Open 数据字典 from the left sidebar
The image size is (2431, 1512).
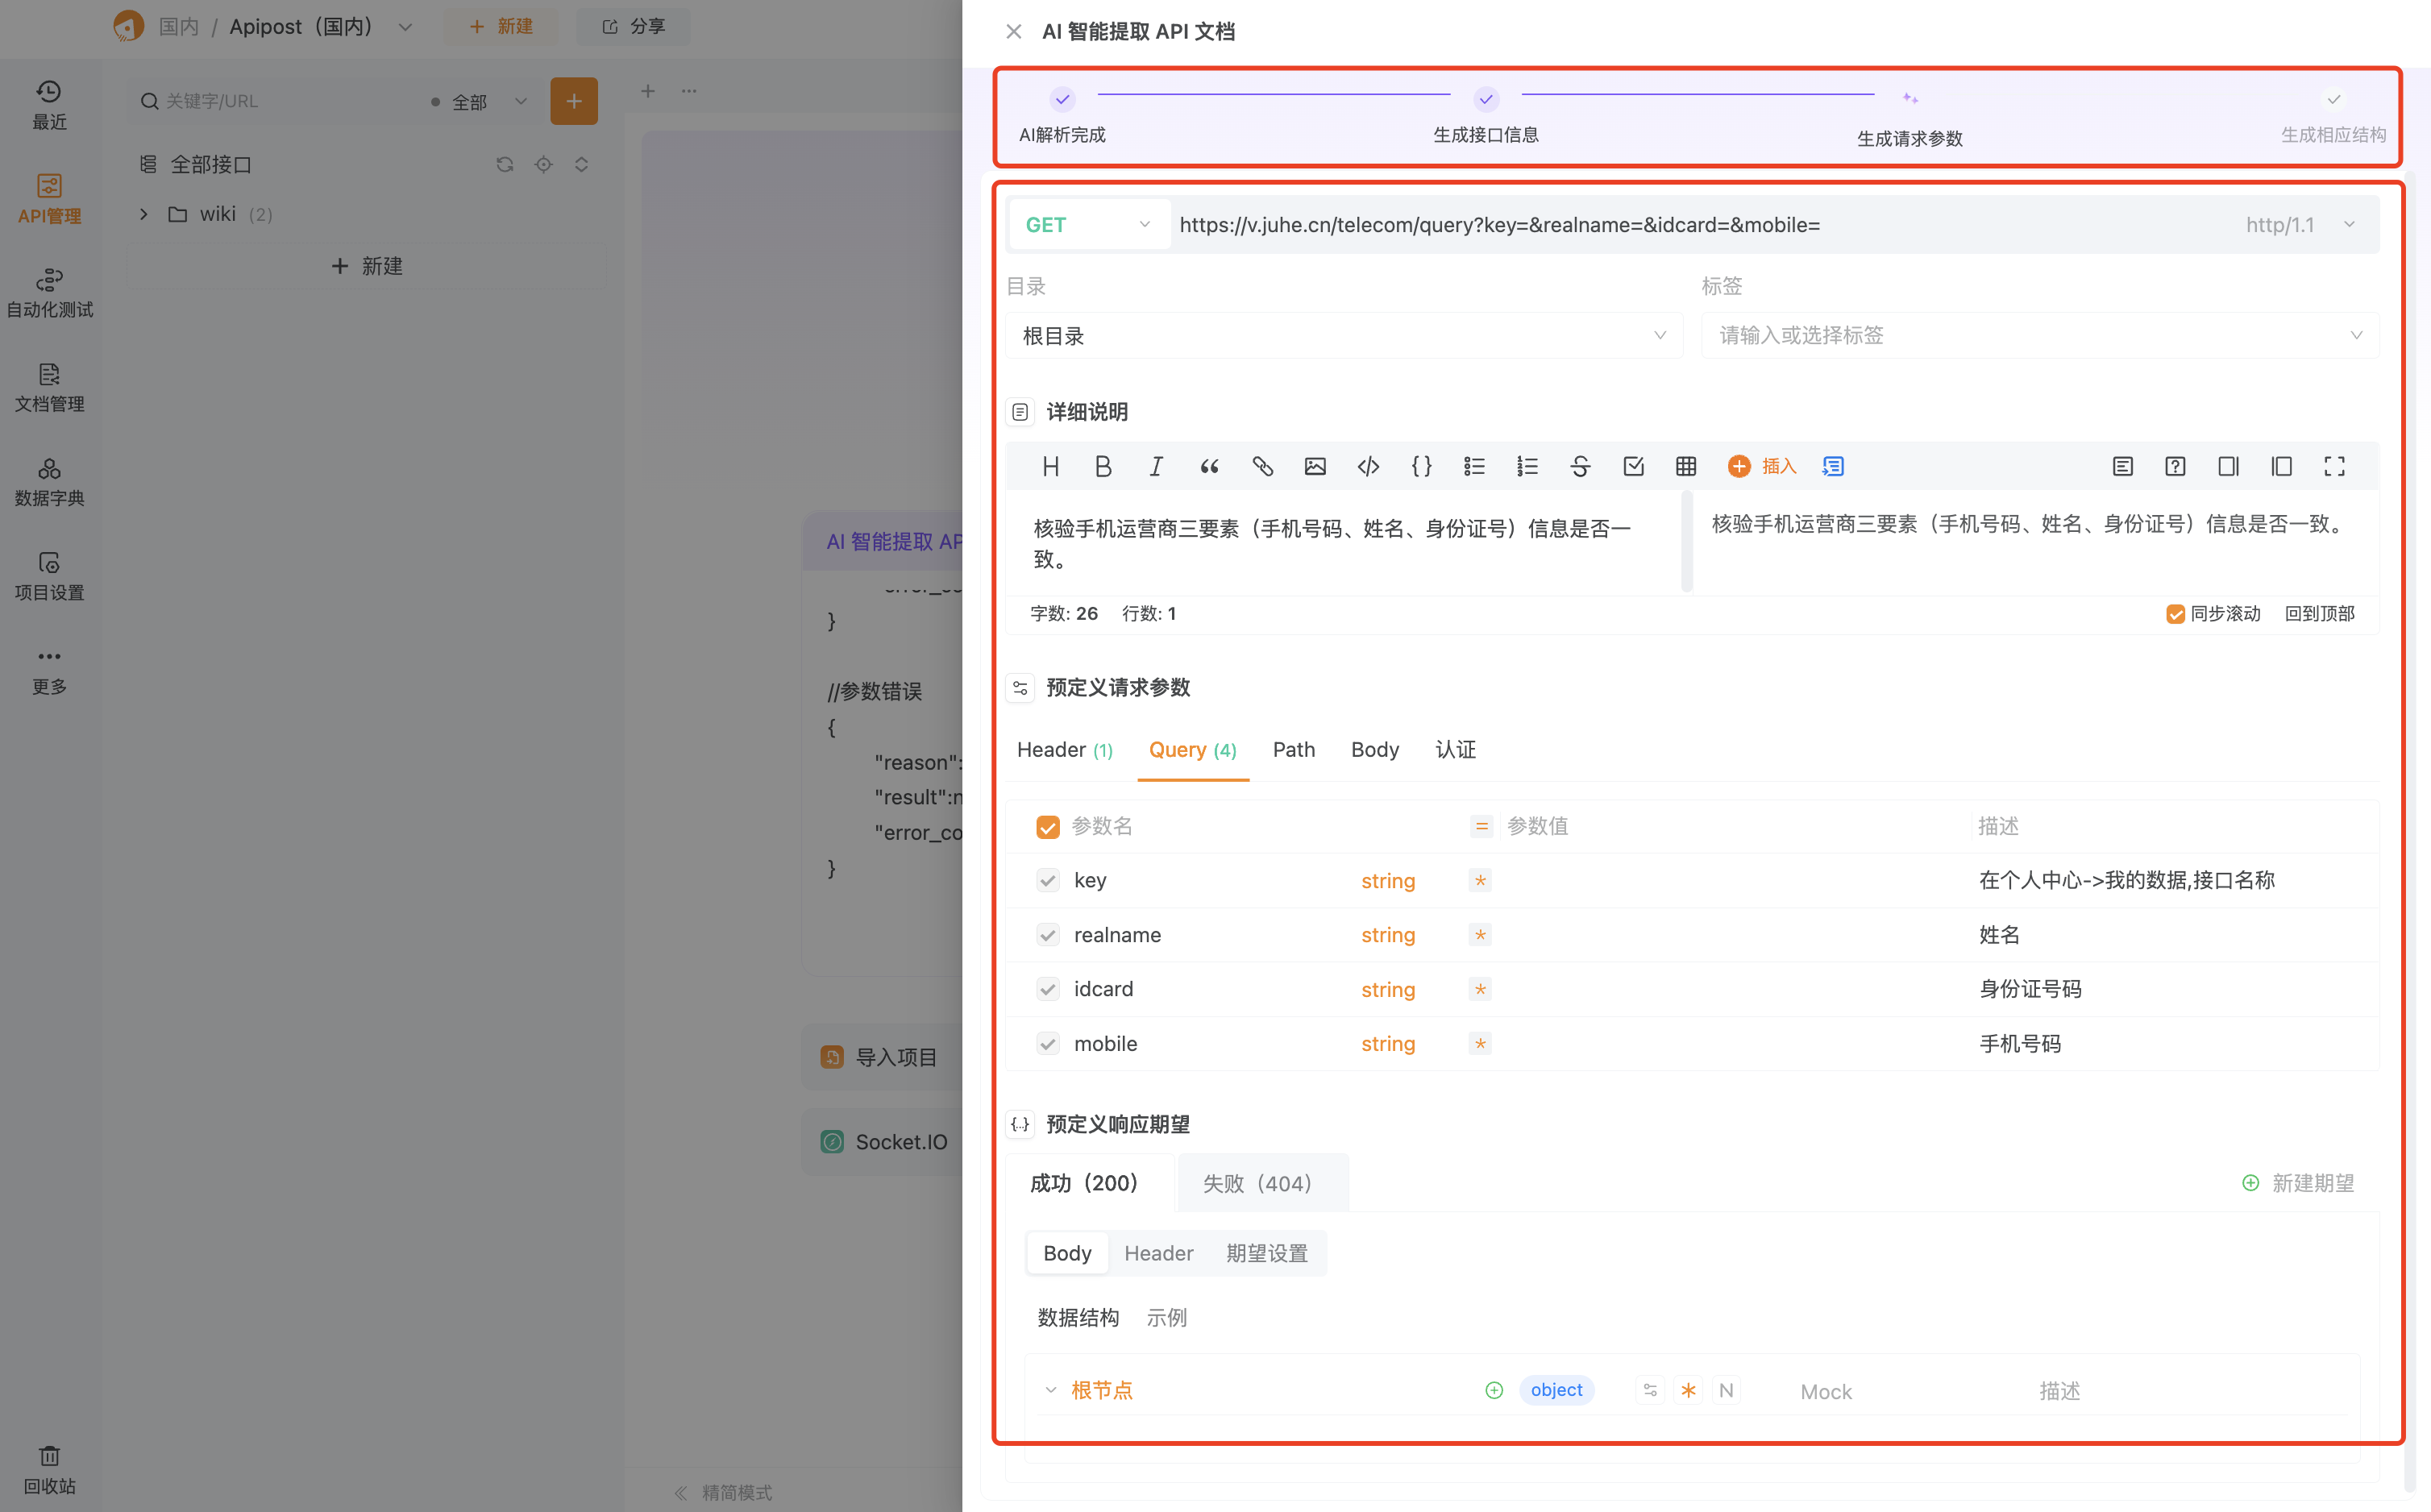48,481
